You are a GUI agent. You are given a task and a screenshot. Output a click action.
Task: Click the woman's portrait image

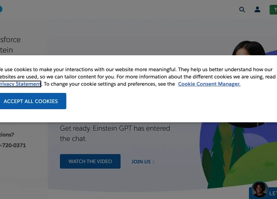click(249, 48)
